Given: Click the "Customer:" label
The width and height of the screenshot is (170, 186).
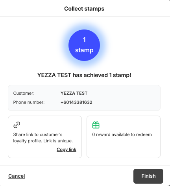Looking at the screenshot, I should point(24,93).
